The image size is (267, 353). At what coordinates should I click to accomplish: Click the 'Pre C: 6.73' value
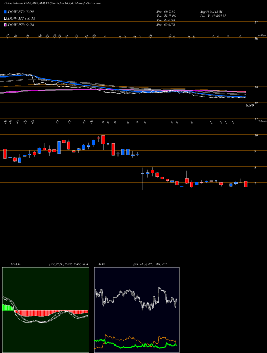(x=166, y=25)
